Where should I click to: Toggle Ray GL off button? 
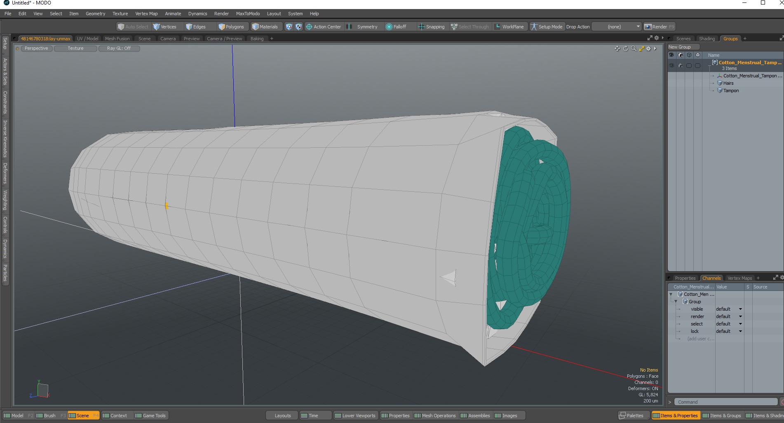click(119, 49)
